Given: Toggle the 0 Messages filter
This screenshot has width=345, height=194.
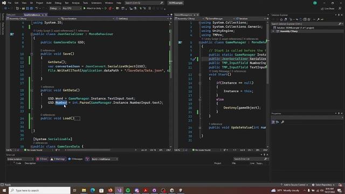Looking at the screenshot, I should tap(75, 159).
